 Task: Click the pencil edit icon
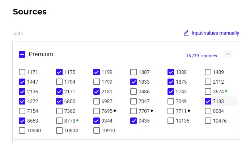point(186,33)
